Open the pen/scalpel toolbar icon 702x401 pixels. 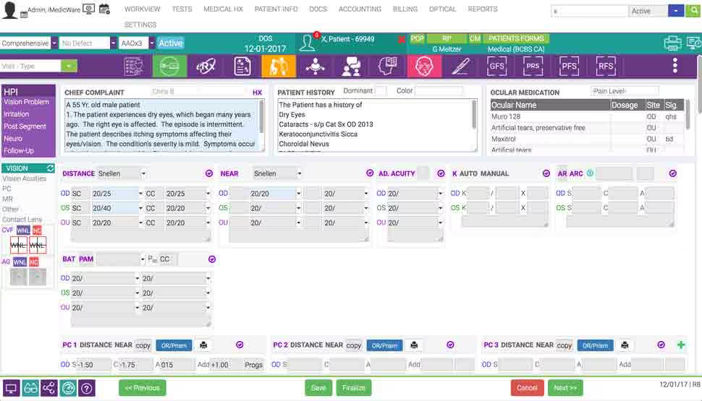point(460,66)
